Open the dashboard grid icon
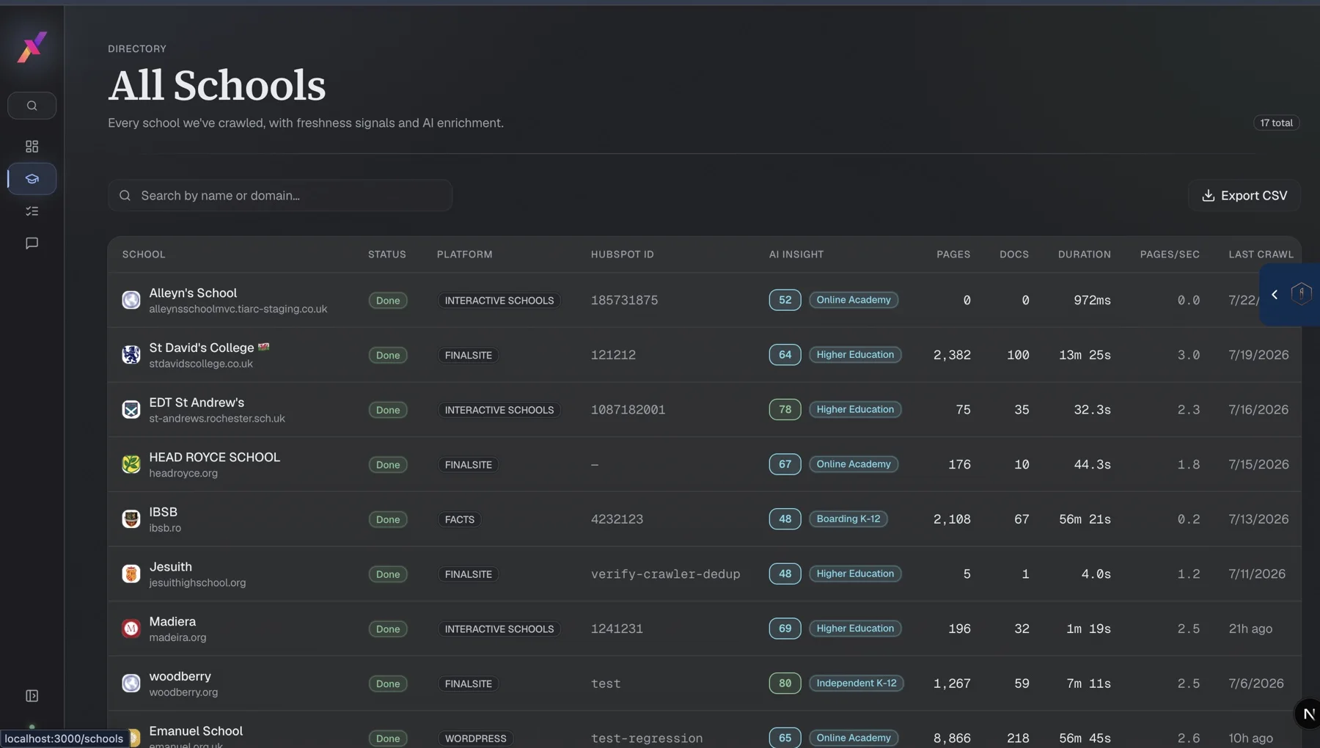This screenshot has width=1320, height=748. click(32, 147)
